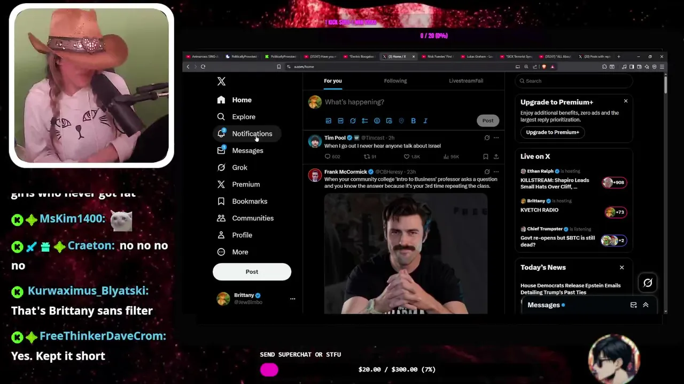
Task: Add media image icon in composer
Action: [x=328, y=121]
